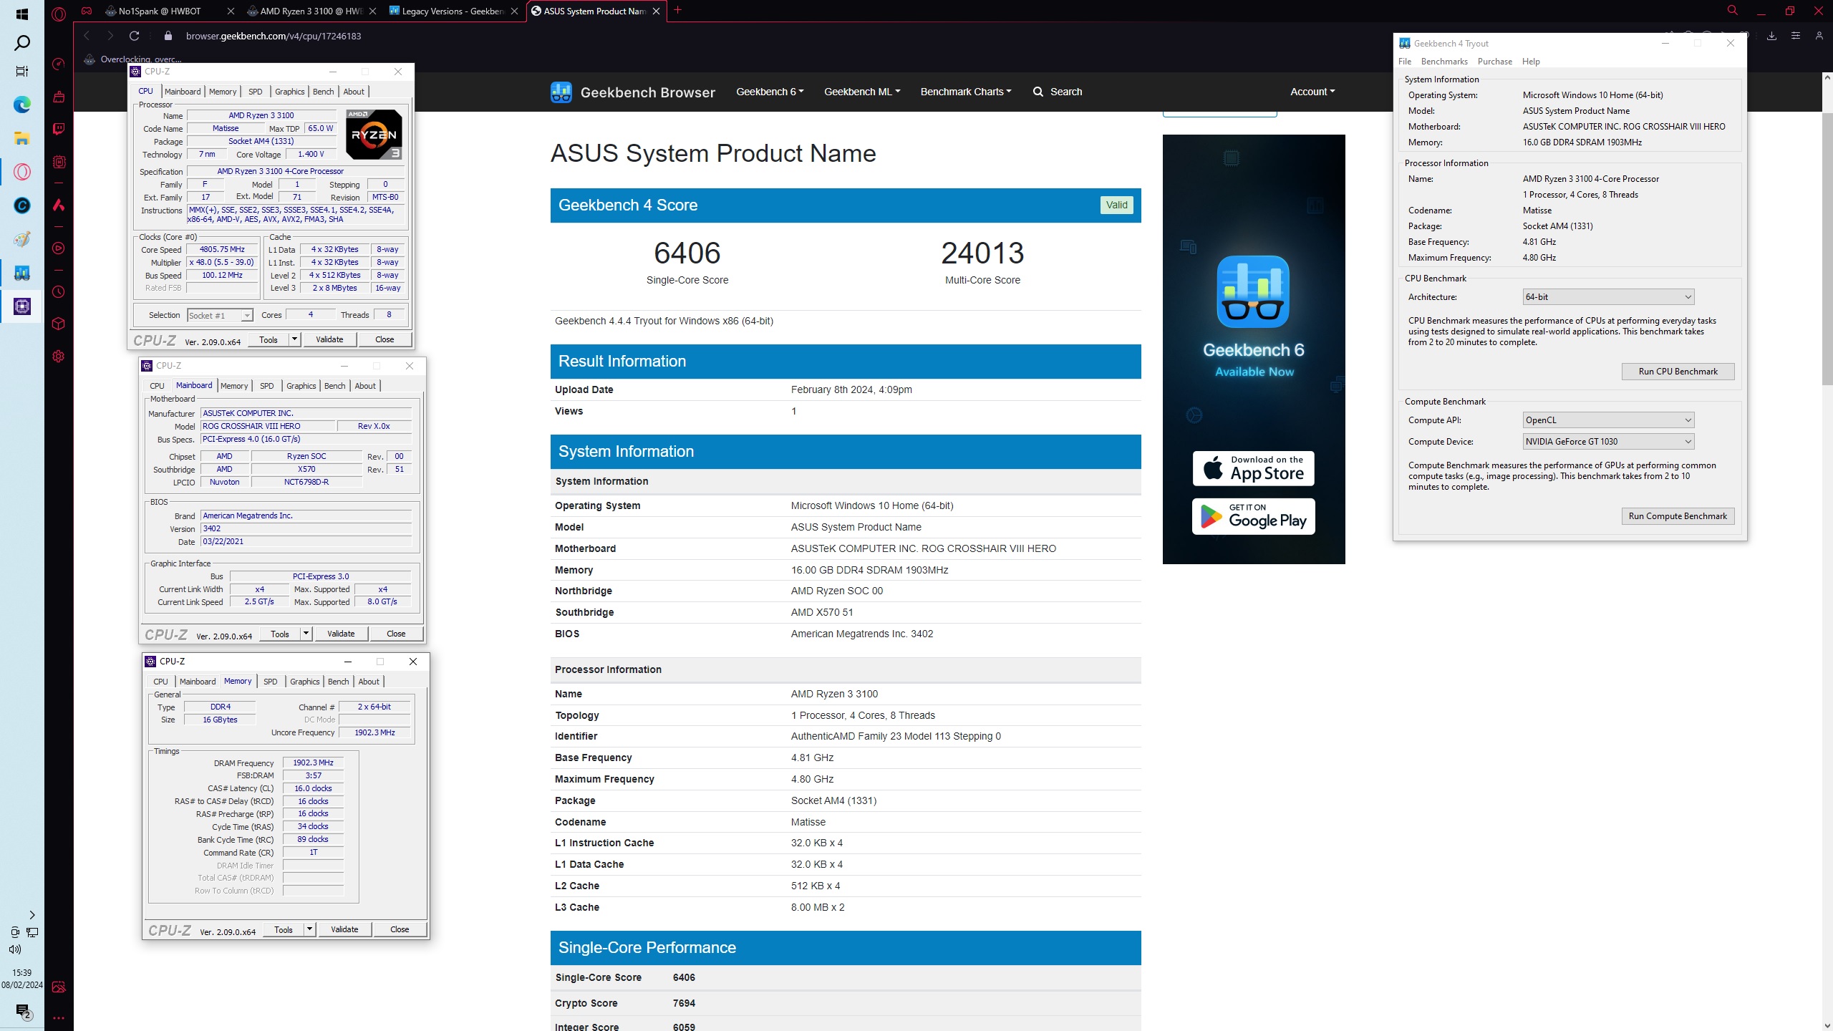Click single-core score 6406

[687, 253]
